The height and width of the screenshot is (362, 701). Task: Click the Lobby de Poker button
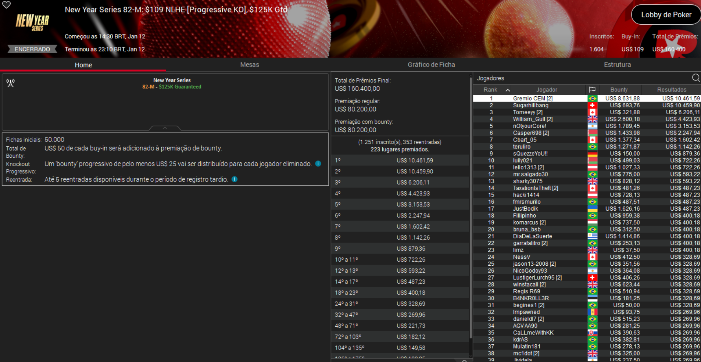pos(666,14)
